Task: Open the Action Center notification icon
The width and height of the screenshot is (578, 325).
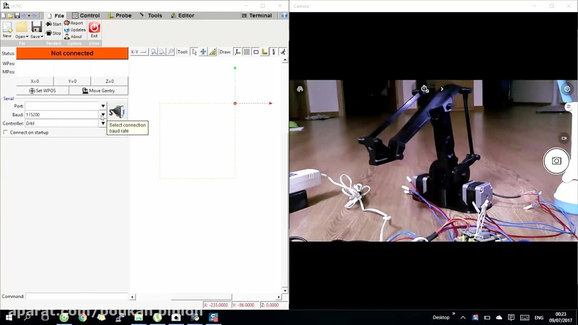Action: point(511,317)
